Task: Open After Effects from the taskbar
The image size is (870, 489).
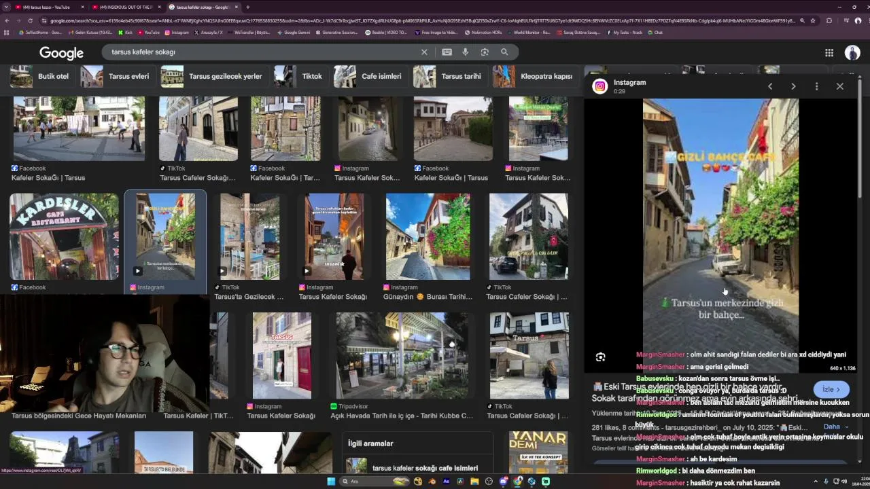Action: pyautogui.click(x=446, y=482)
